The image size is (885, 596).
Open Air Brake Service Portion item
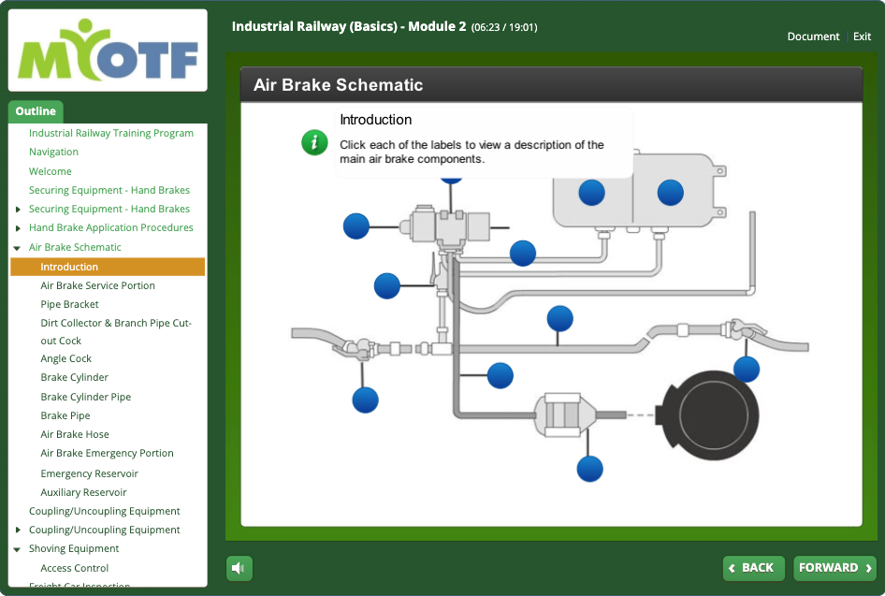[97, 285]
